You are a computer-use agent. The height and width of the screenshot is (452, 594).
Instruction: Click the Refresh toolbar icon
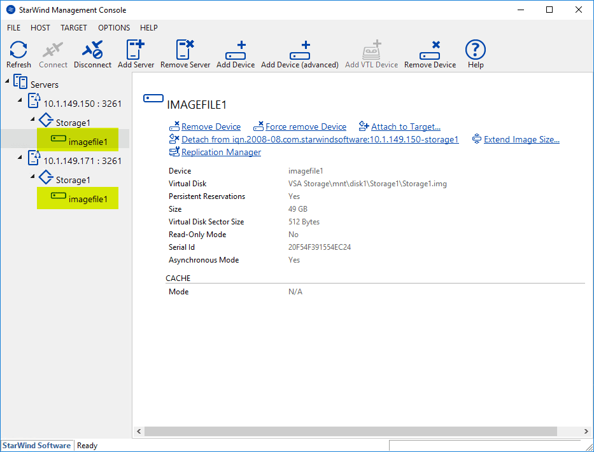tap(18, 50)
